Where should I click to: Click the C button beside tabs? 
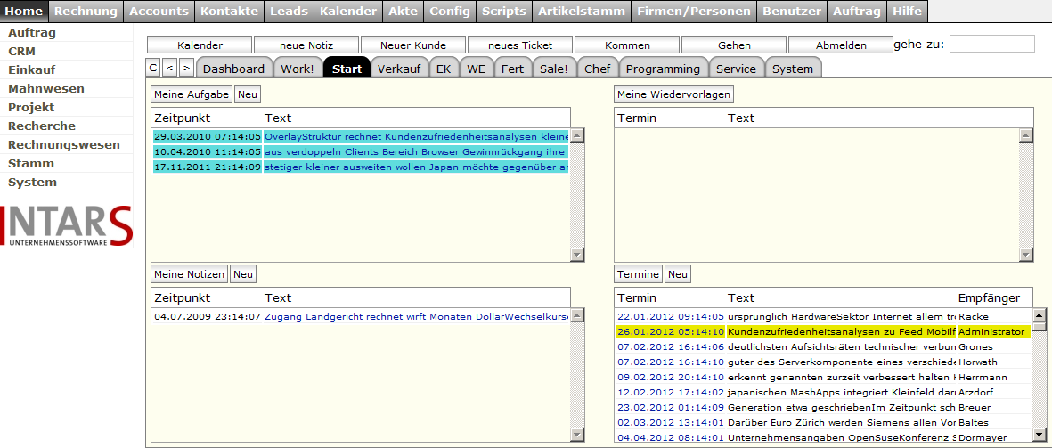tap(153, 67)
